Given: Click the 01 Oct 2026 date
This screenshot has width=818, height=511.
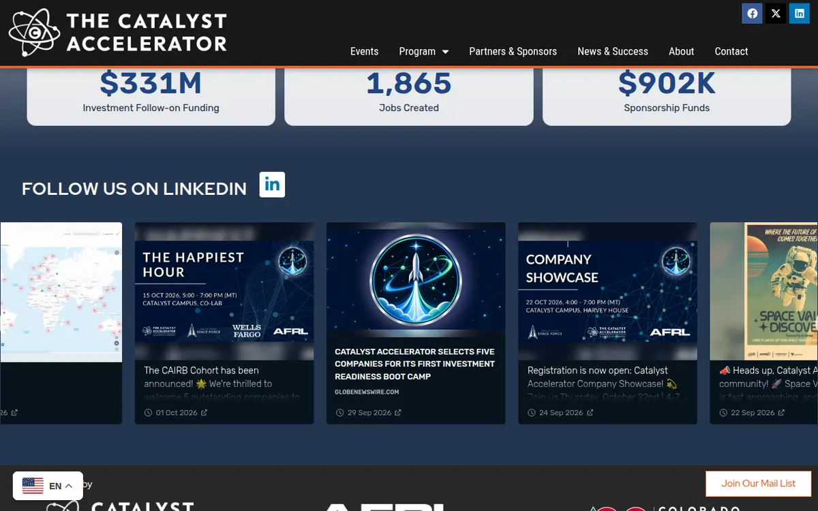Looking at the screenshot, I should point(177,413).
